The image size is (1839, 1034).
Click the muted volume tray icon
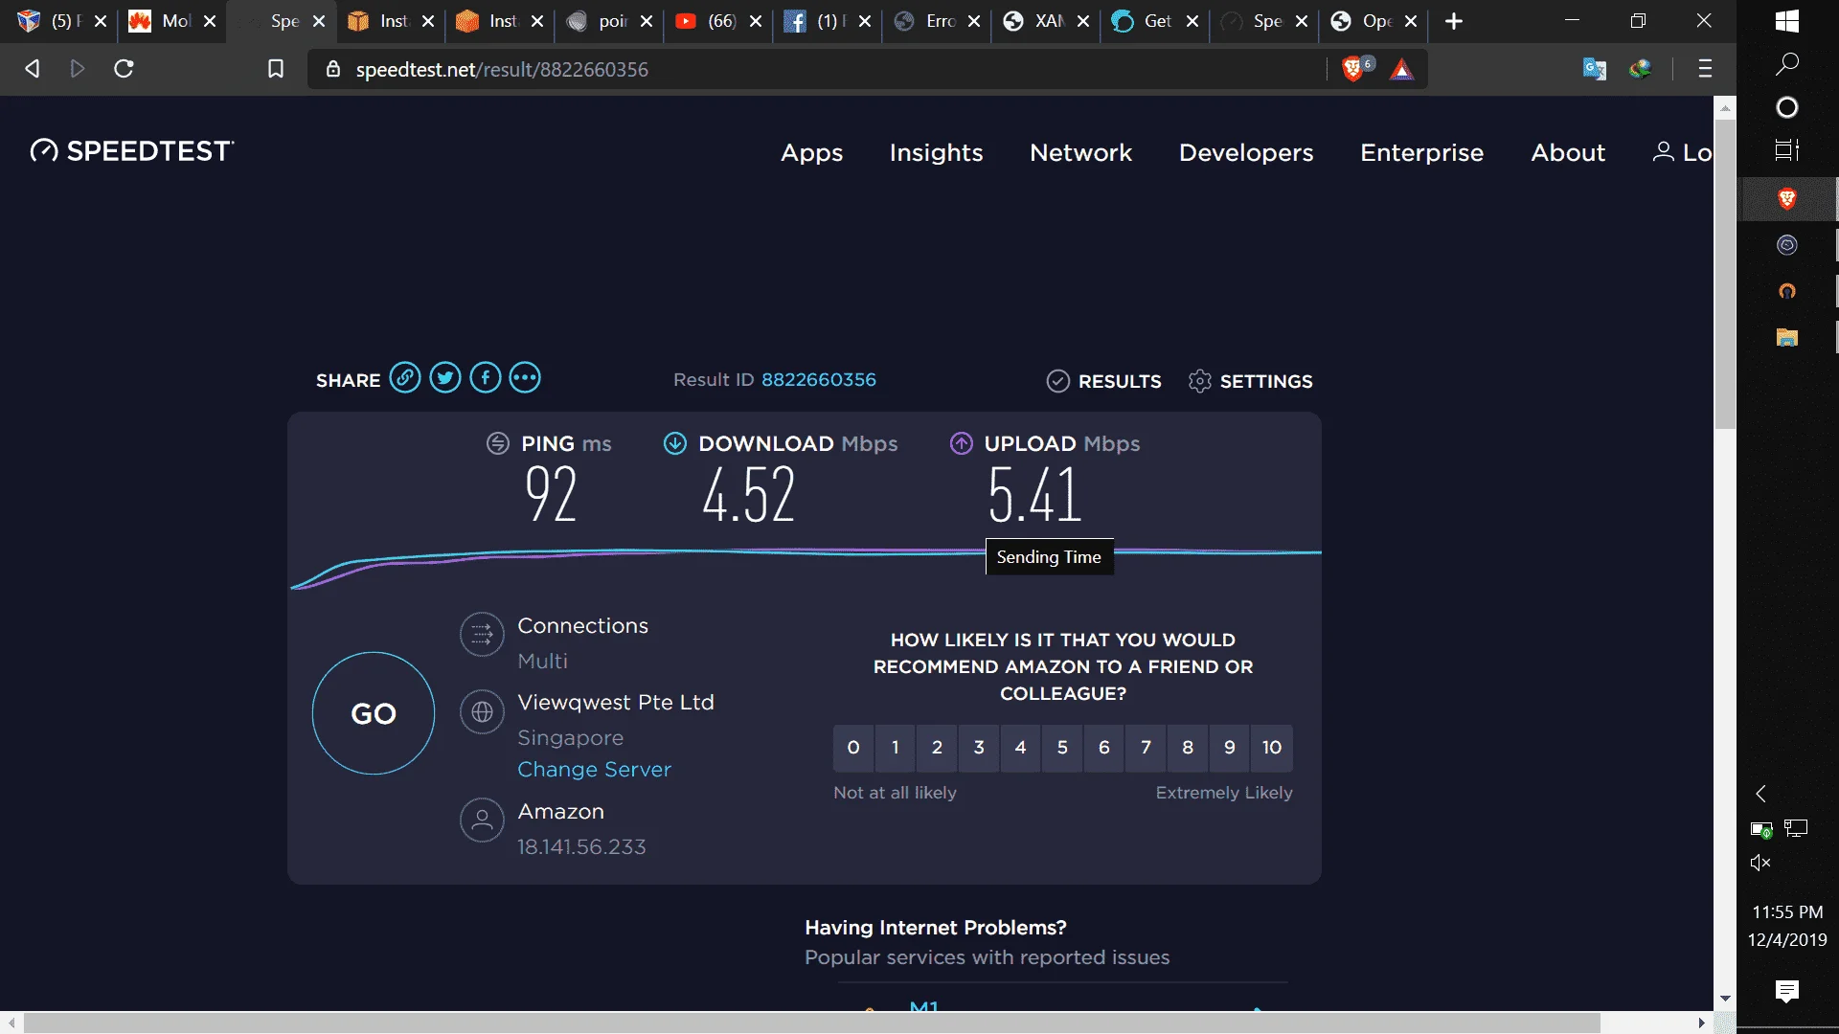(1760, 863)
